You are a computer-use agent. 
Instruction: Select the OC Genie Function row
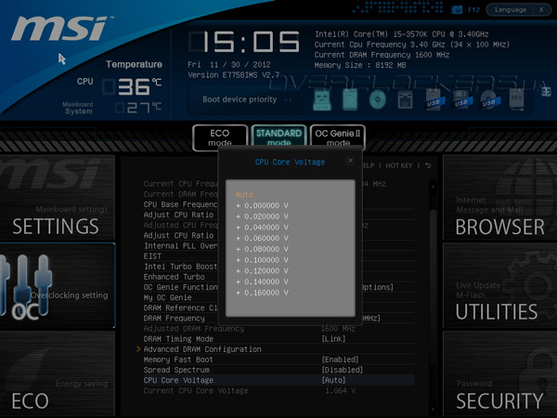tap(180, 287)
